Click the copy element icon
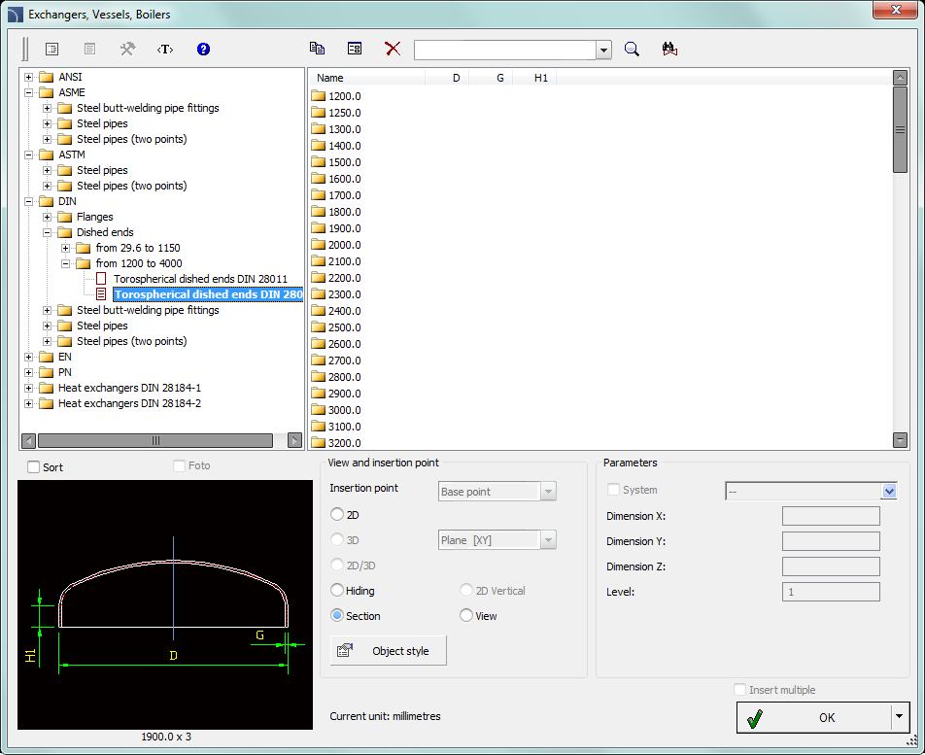The height and width of the screenshot is (755, 925). [x=317, y=49]
